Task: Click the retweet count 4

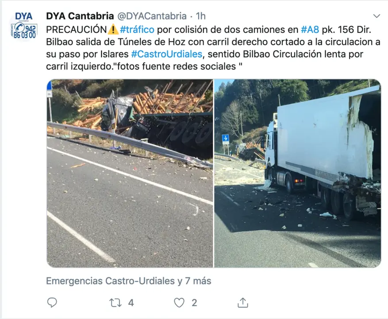Action: (131, 303)
